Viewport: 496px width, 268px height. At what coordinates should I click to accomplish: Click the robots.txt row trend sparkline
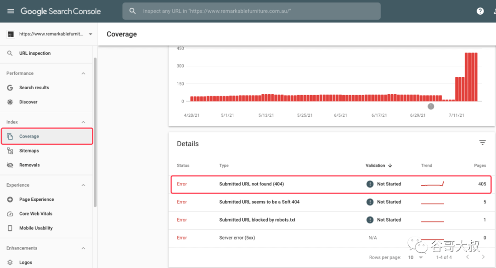coord(433,221)
